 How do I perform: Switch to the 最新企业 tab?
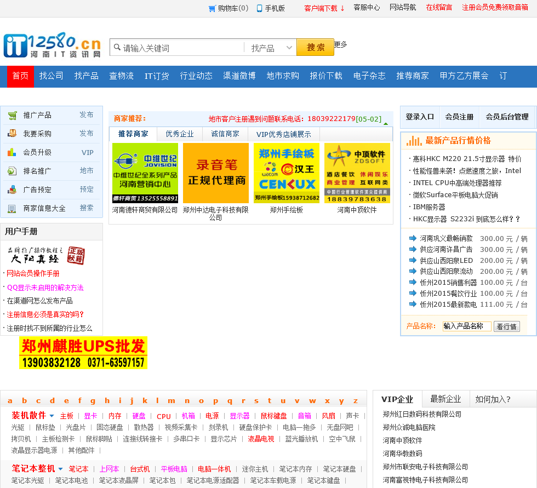point(445,399)
